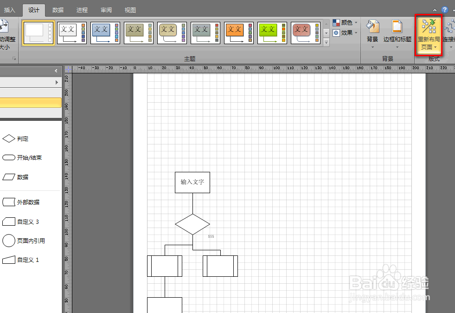Expand the full themes gallery
The height and width of the screenshot is (313, 455).
pyautogui.click(x=327, y=42)
